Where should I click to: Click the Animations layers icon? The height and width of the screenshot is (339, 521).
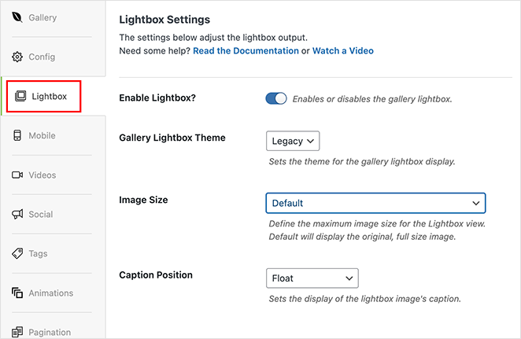(x=17, y=293)
